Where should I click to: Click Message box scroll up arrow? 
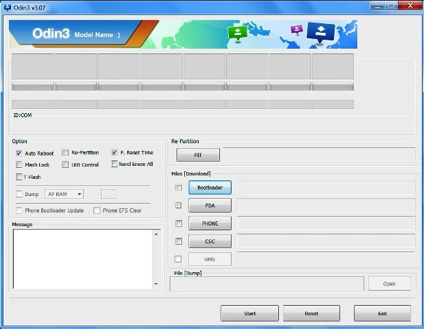(156, 234)
